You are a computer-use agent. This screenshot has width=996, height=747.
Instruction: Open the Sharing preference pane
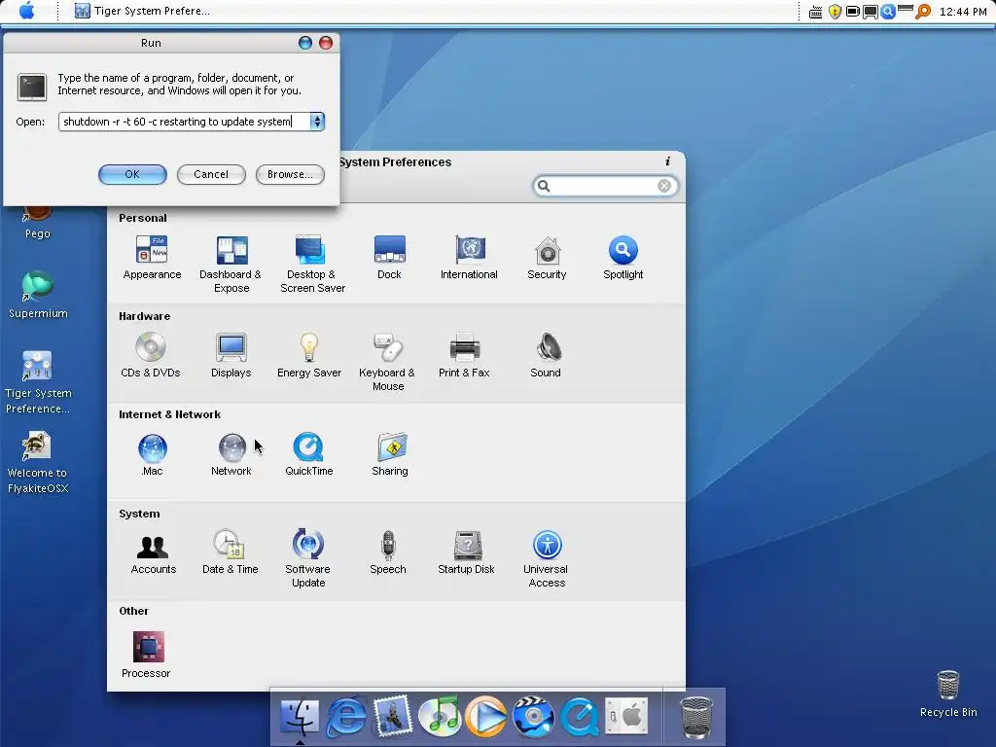(x=390, y=454)
